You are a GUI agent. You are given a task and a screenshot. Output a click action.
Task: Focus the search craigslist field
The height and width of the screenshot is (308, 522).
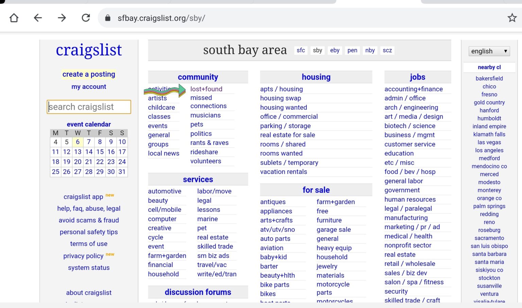(x=89, y=107)
